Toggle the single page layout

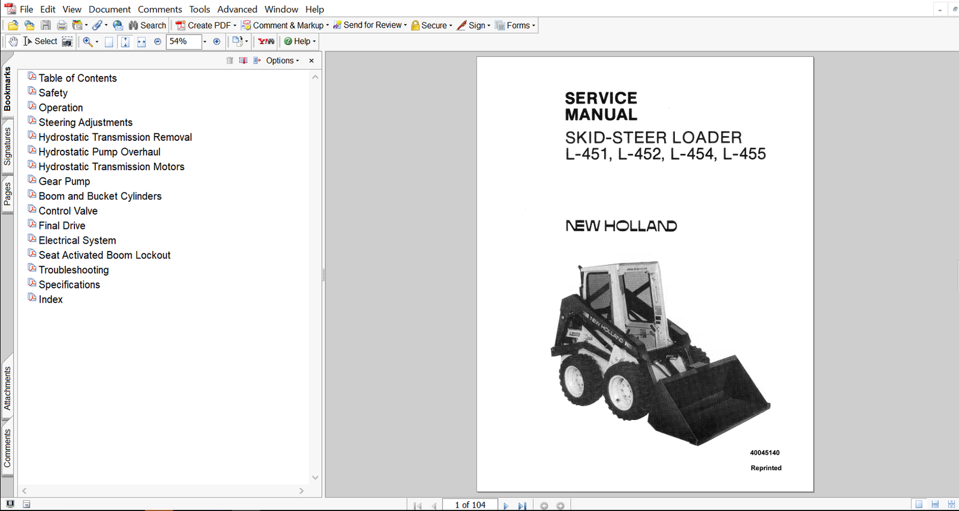(919, 504)
